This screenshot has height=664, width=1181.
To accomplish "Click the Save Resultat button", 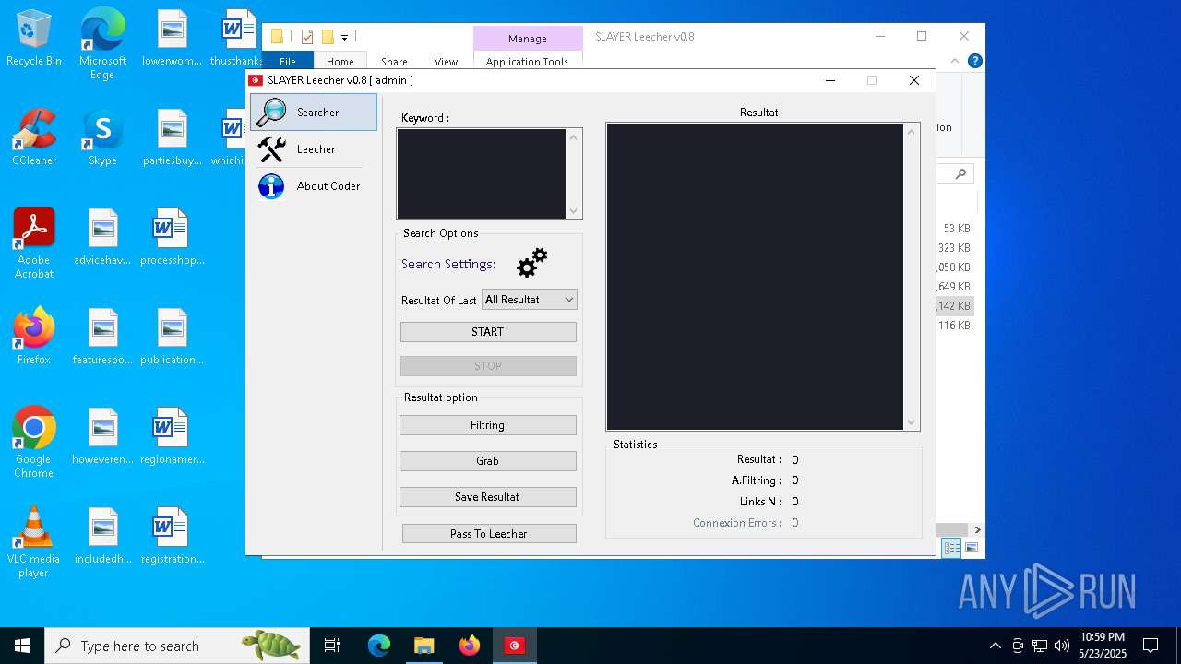I will pos(488,497).
